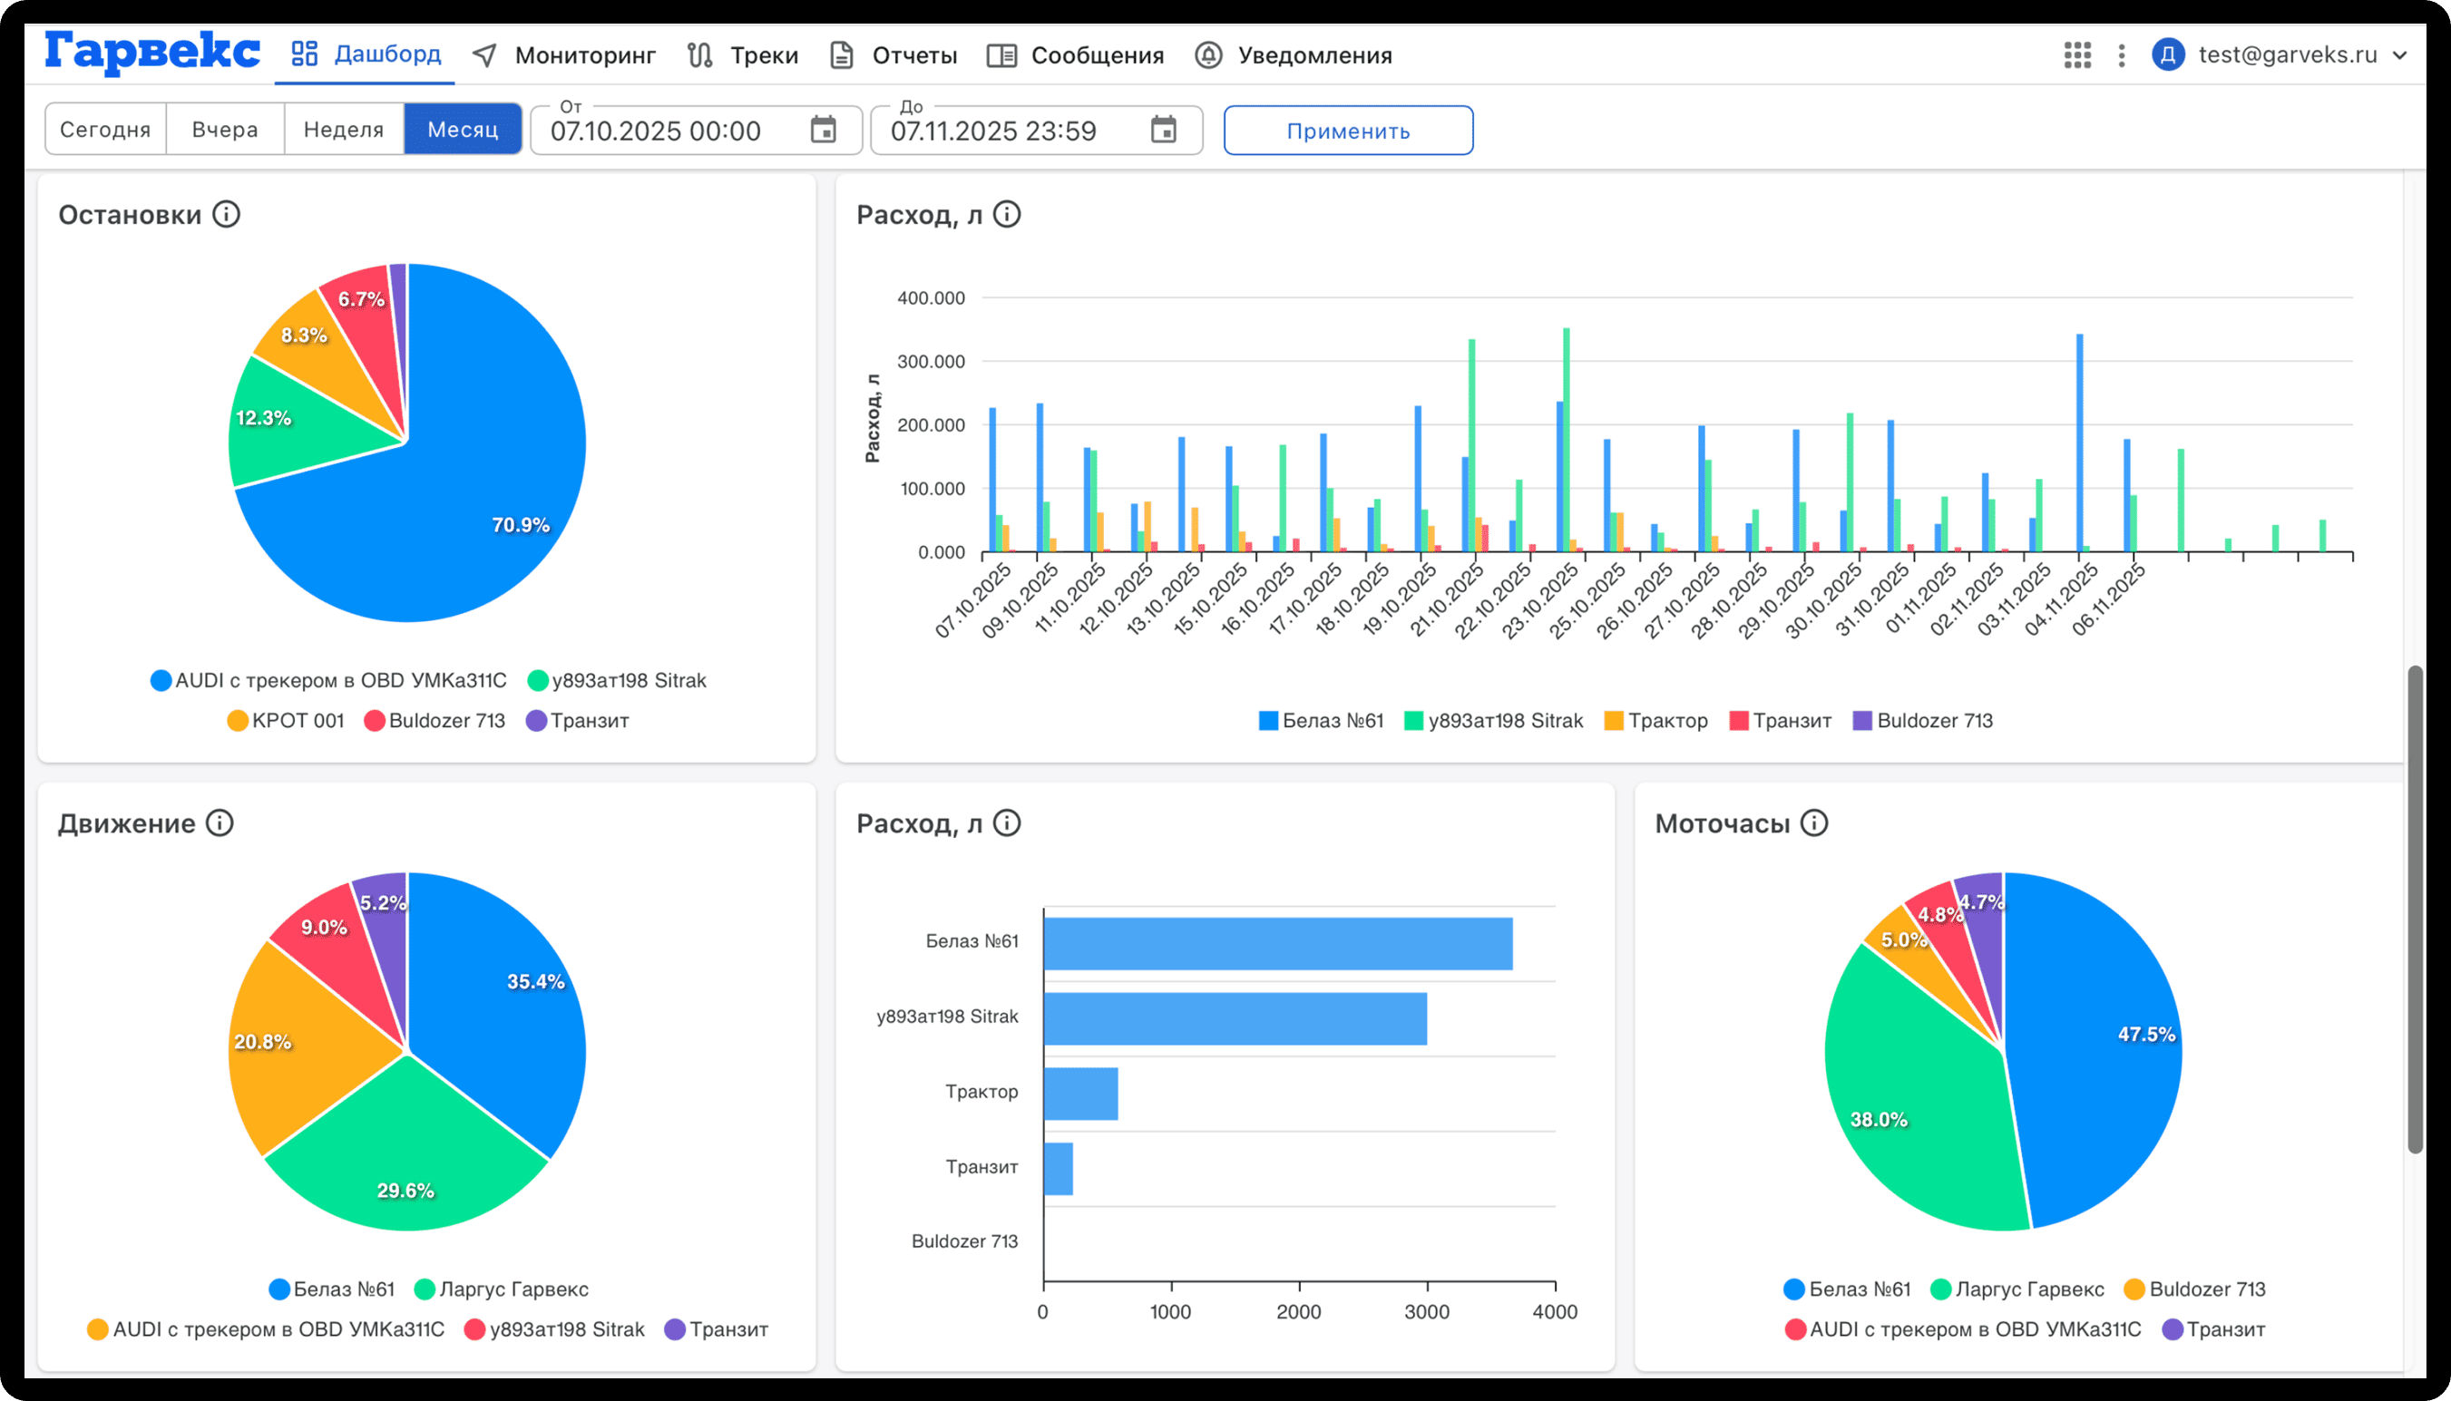
Task: Toggle КРОТ 001 in Остановки legend
Action: pos(286,721)
